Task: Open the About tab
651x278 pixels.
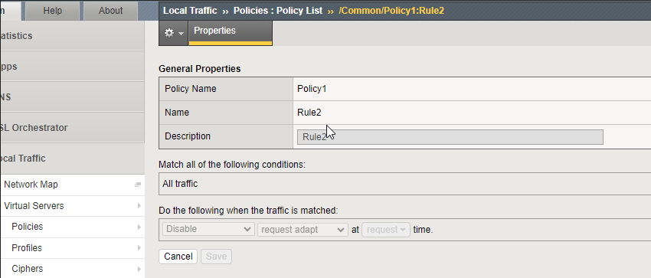Action: click(x=110, y=11)
